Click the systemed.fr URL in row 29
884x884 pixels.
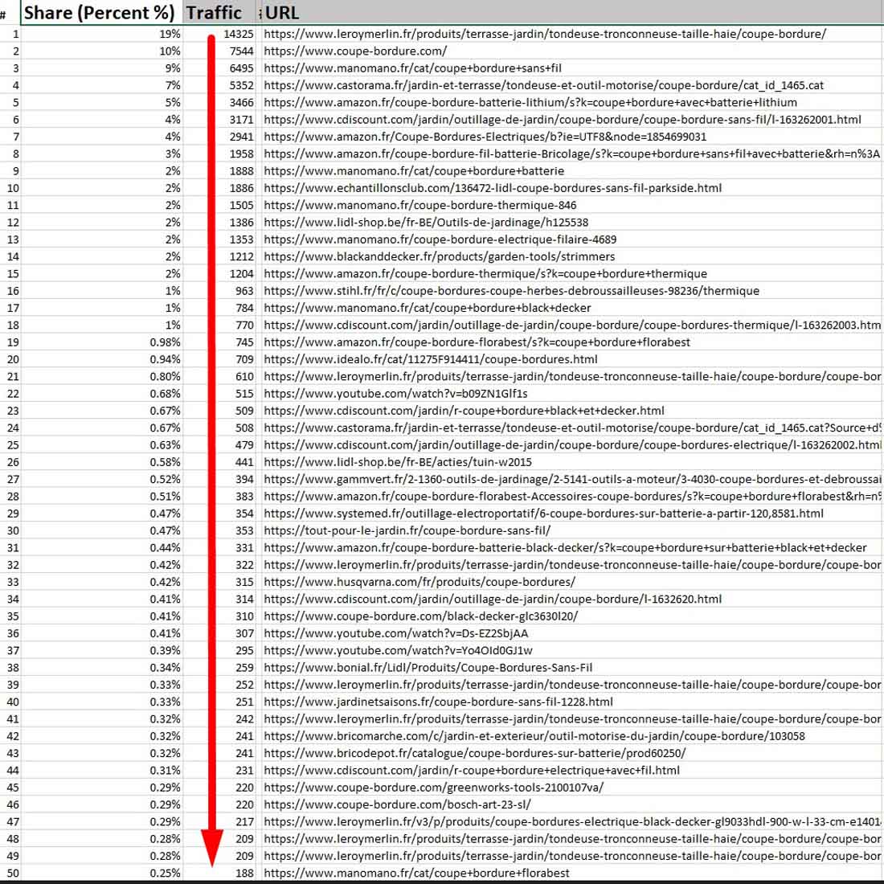click(x=543, y=514)
